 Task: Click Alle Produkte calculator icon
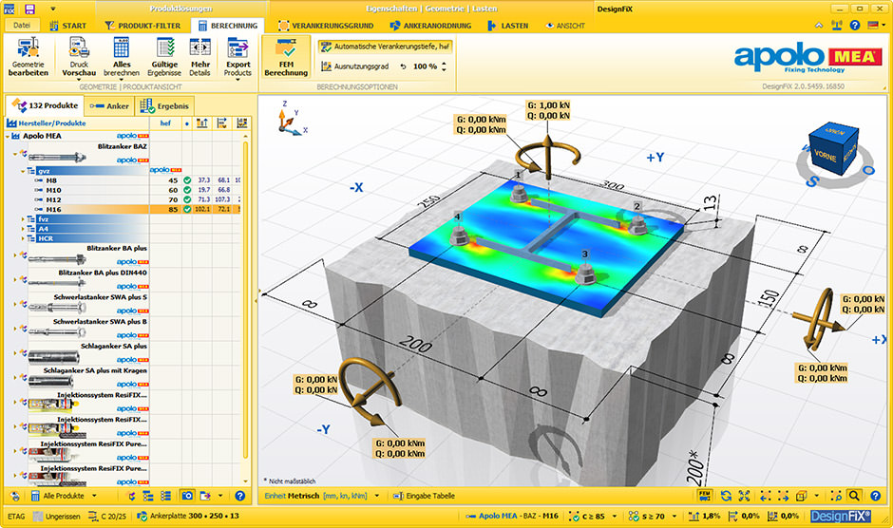coord(35,496)
